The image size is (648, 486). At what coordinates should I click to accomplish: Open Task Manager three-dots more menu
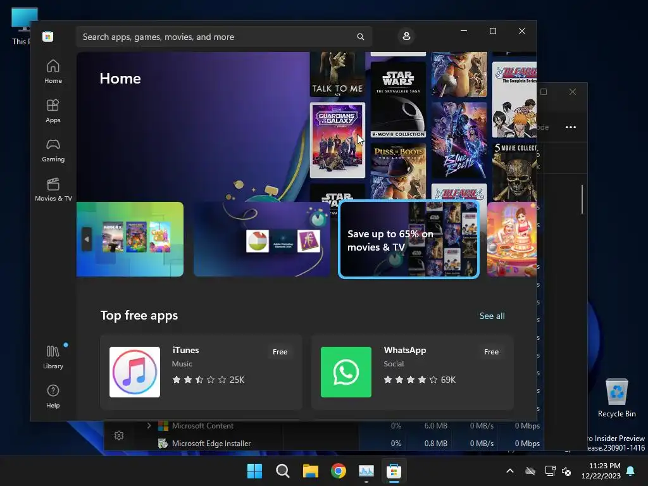point(571,127)
